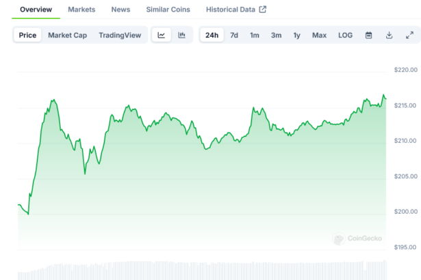Set the time range to 24h
Image resolution: width=421 pixels, height=280 pixels.
(212, 36)
